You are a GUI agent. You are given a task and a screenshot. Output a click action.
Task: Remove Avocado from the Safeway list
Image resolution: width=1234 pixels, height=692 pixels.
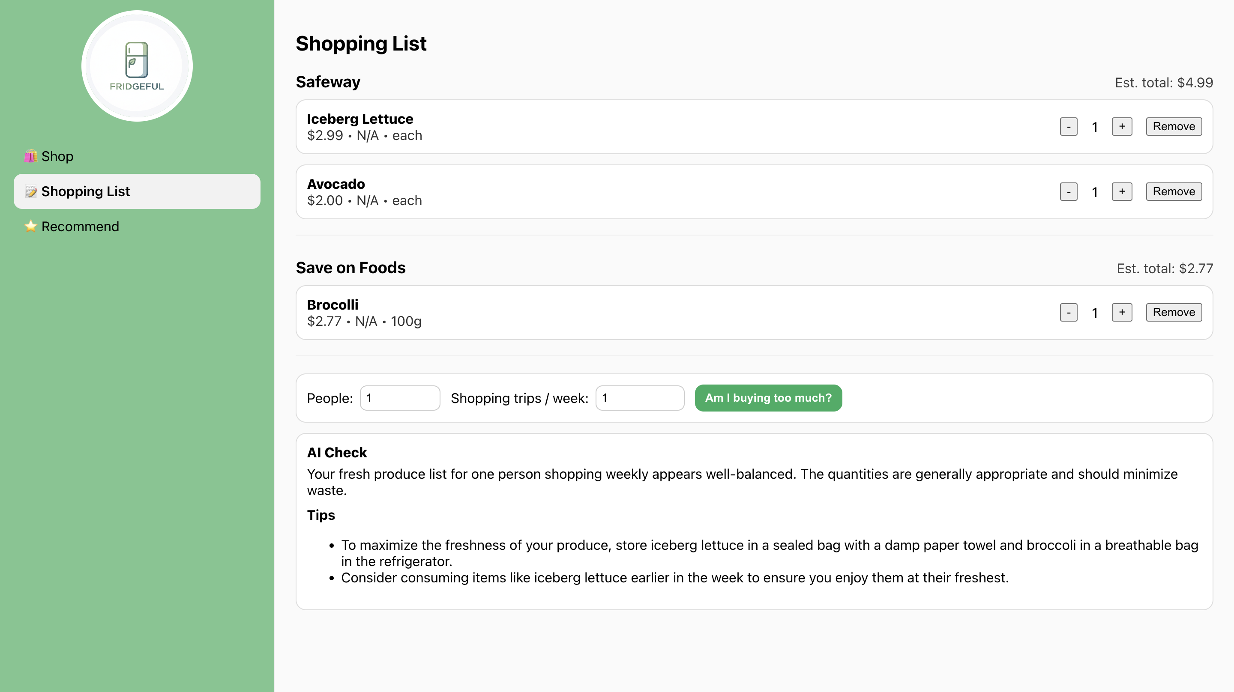(1173, 191)
